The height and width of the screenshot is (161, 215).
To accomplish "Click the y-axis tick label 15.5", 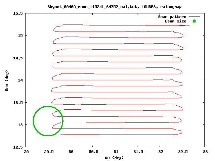I will pos(18,13).
